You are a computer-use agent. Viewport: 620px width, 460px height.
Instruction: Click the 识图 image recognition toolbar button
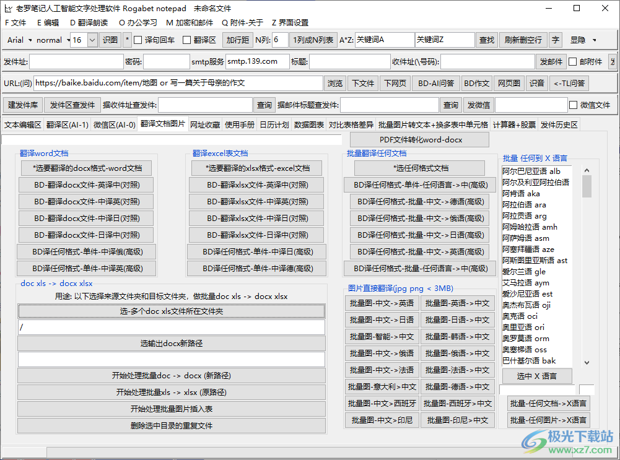109,40
